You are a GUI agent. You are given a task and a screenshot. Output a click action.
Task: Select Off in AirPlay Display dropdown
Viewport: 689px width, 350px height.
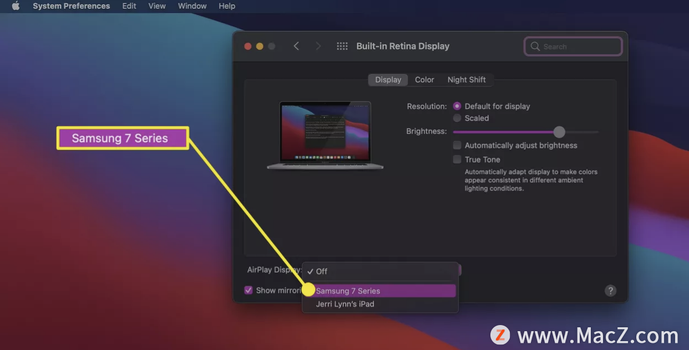tap(322, 271)
